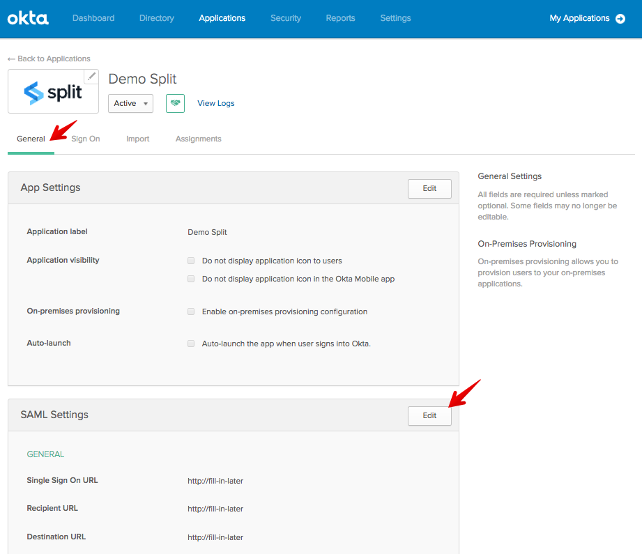Click the Application label value Demo Split
Viewport: 642px width, 554px height.
pyautogui.click(x=207, y=232)
